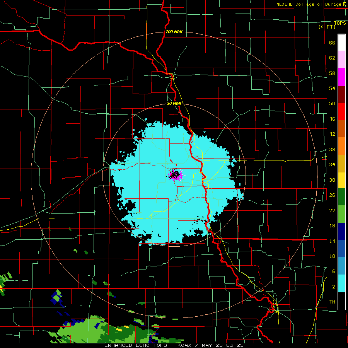348x348 pixels.
Task: Click the '14' legend value
Action: [x=332, y=241]
